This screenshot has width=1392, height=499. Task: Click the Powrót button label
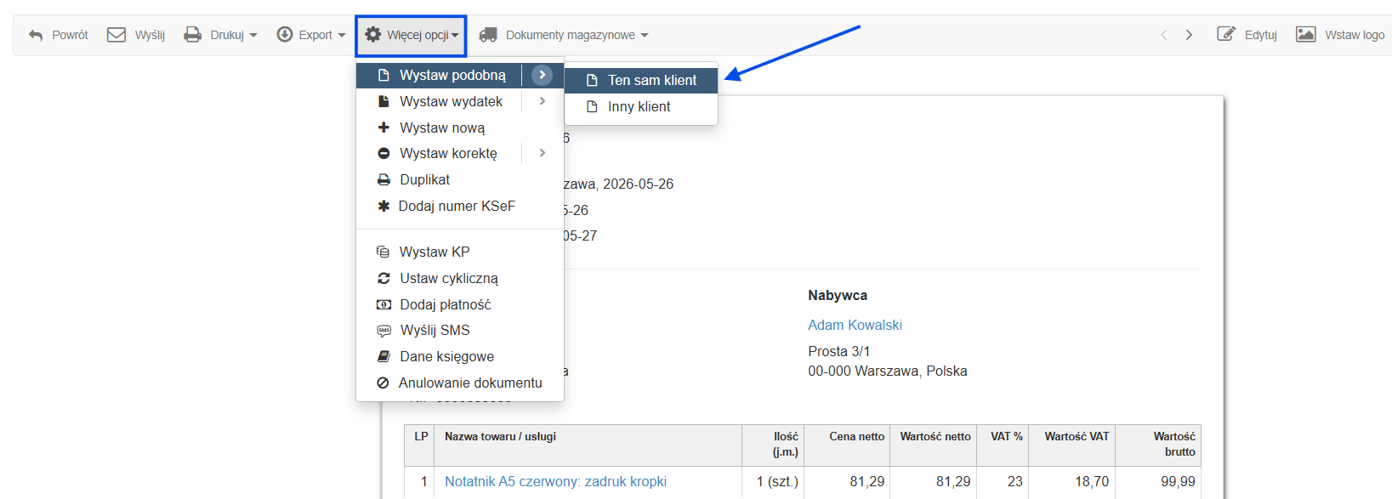(x=70, y=35)
